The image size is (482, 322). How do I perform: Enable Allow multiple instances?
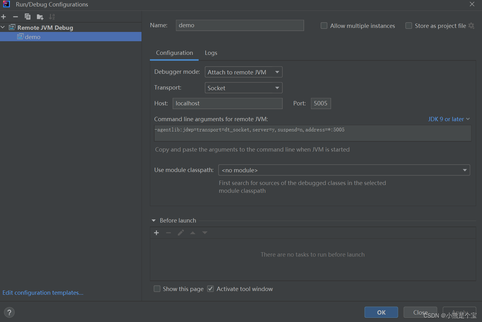click(x=324, y=26)
